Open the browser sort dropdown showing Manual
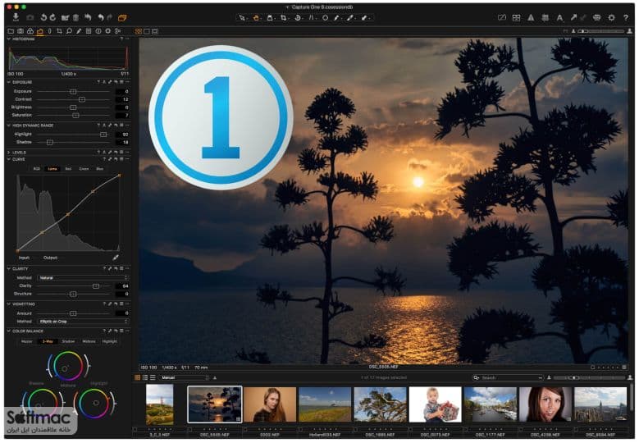This screenshot has height=443, width=639. coord(184,378)
